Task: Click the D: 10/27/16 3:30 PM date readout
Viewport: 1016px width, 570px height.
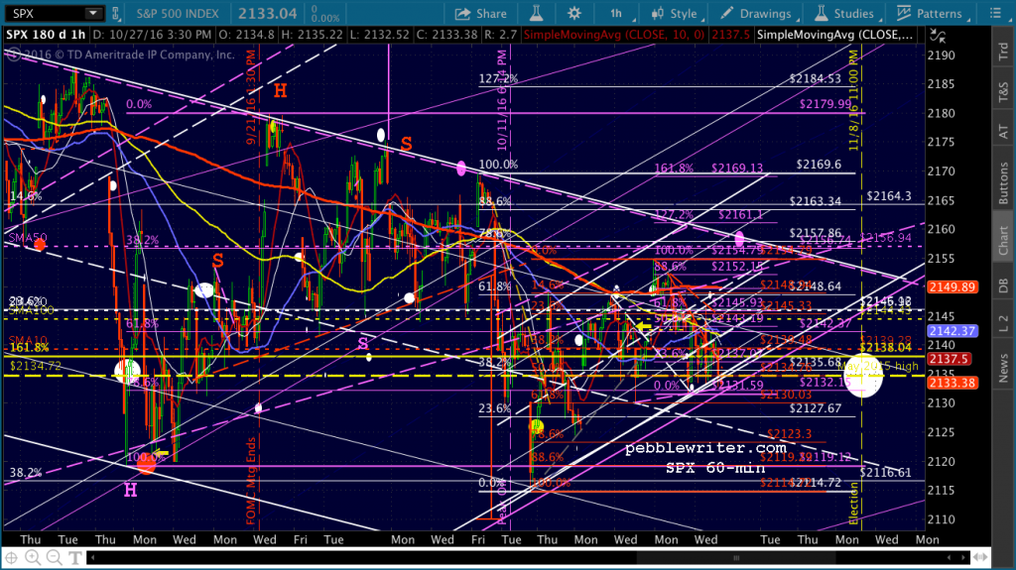Action: click(152, 35)
